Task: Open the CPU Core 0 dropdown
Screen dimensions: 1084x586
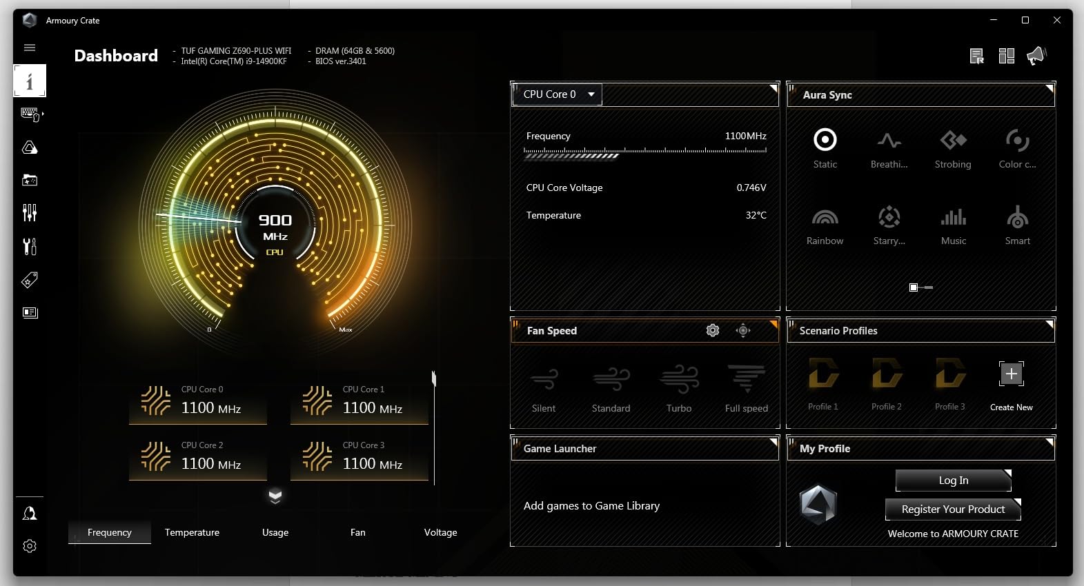Action: click(557, 94)
